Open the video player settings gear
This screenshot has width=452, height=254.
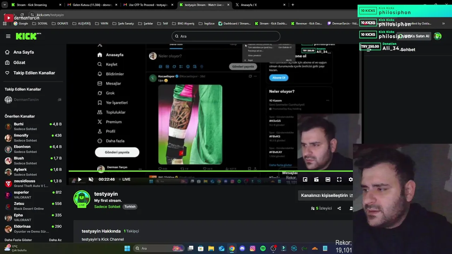click(x=350, y=180)
